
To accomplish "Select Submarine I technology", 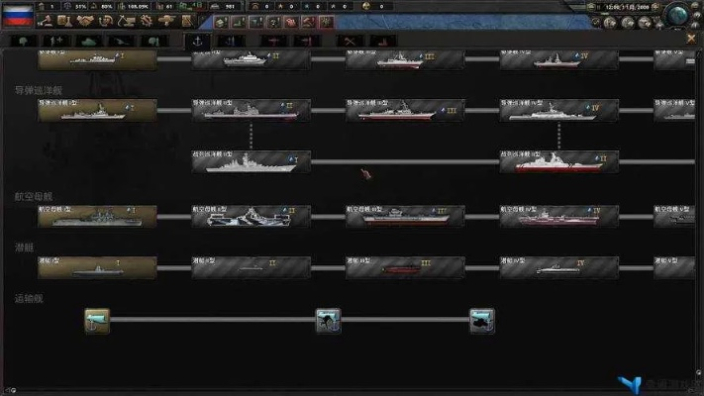I will coord(97,266).
